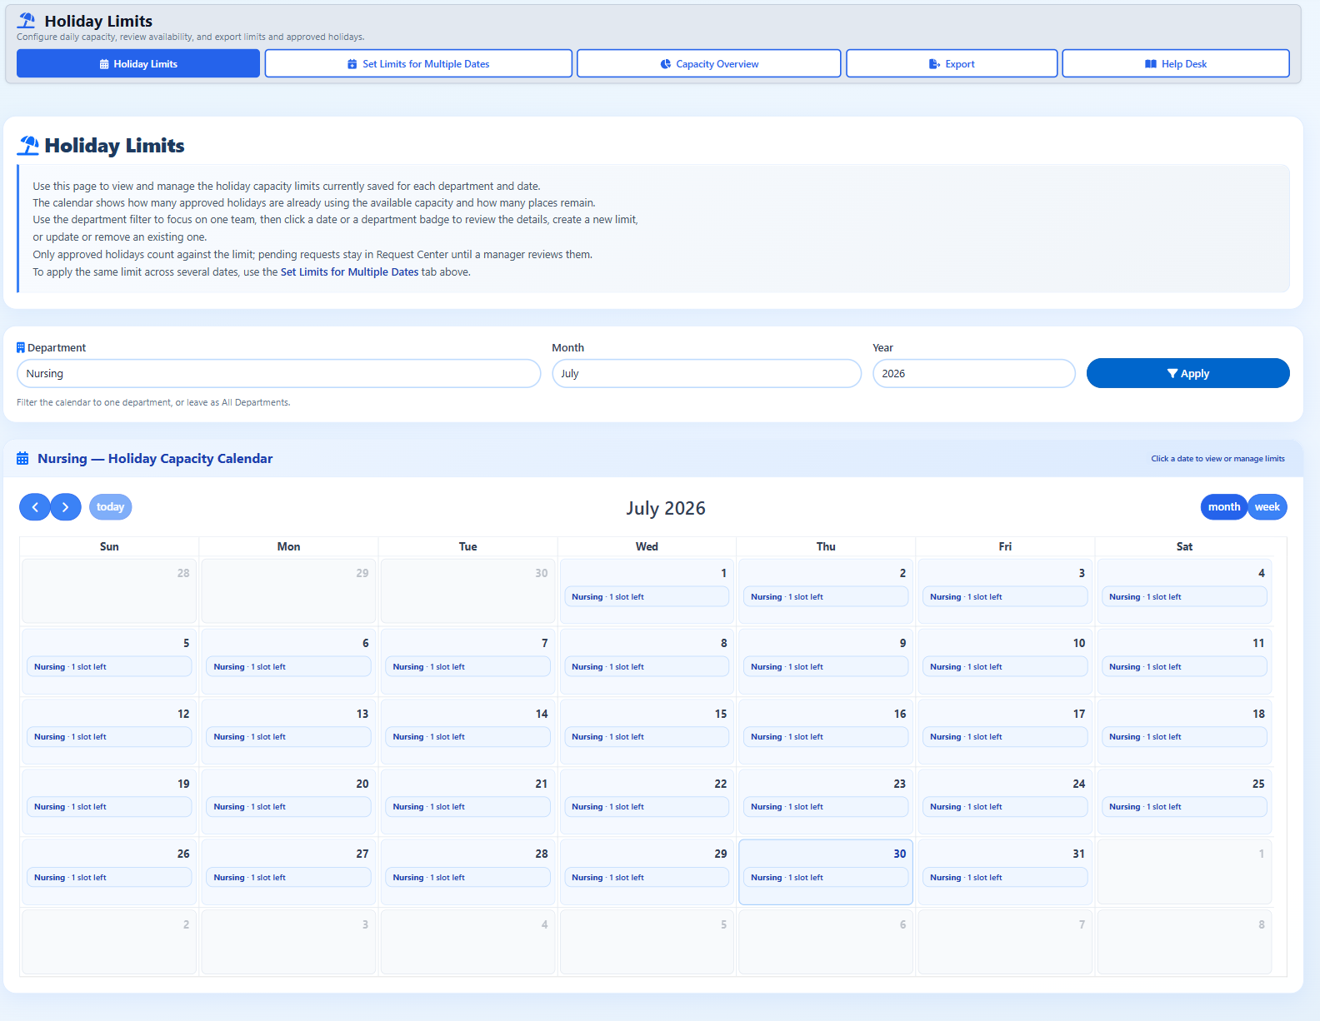Jump to today on the calendar
Viewport: 1320px width, 1021px height.
coord(110,507)
